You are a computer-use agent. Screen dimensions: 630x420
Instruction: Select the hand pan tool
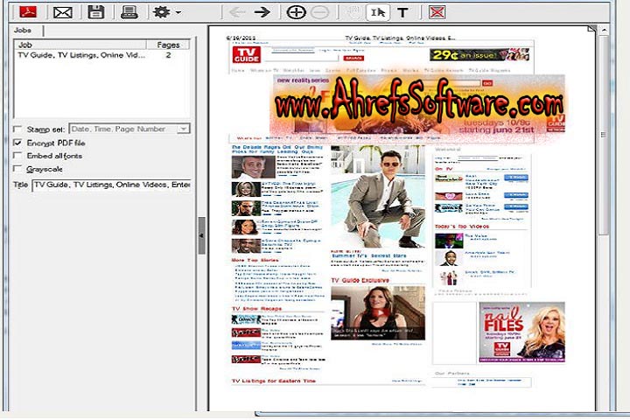tap(353, 12)
